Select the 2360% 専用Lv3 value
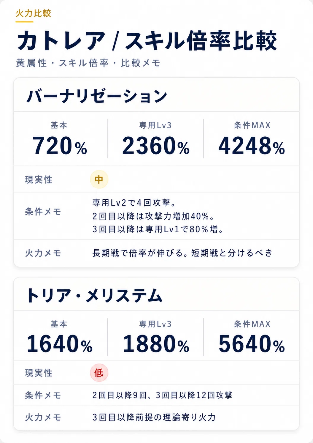313x443 pixels. tap(156, 146)
